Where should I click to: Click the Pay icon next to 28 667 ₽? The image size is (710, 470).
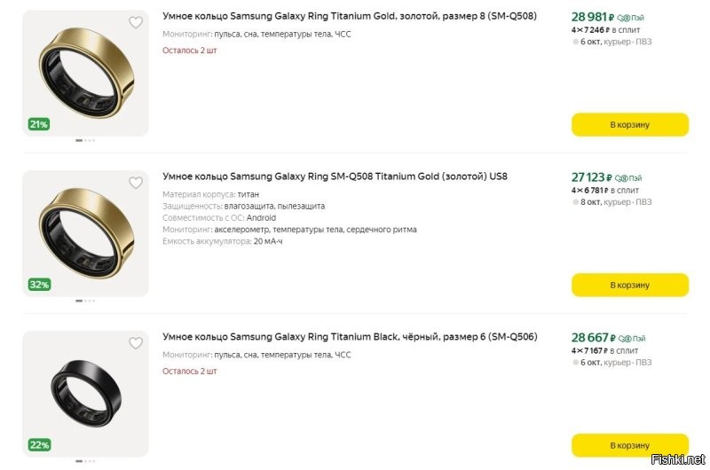point(632,338)
